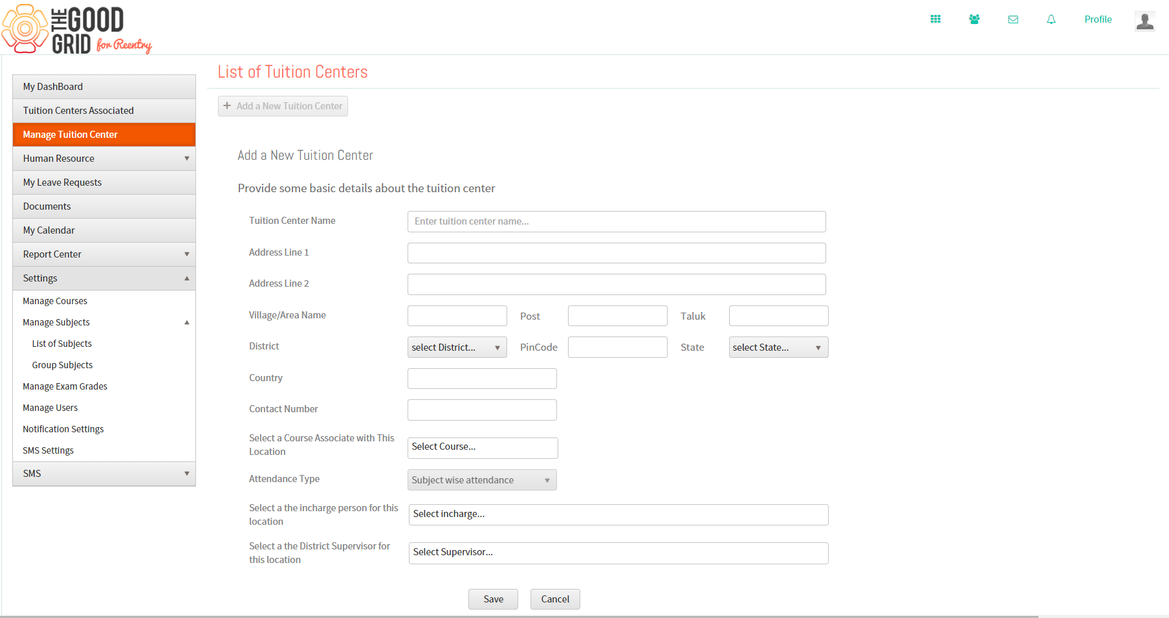Open the Select Supervisor box
The height and width of the screenshot is (618, 1169).
click(x=618, y=553)
